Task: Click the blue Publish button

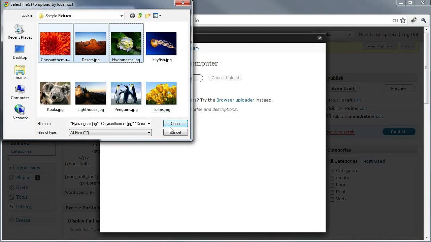Action: (x=399, y=132)
